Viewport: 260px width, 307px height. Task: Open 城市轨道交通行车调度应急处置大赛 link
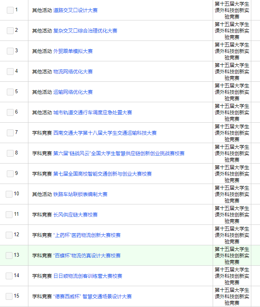pyautogui.click(x=93, y=112)
